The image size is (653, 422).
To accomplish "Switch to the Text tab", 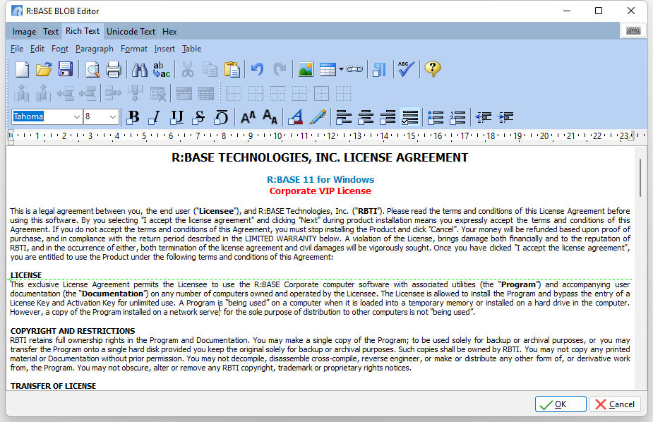I will pos(51,32).
